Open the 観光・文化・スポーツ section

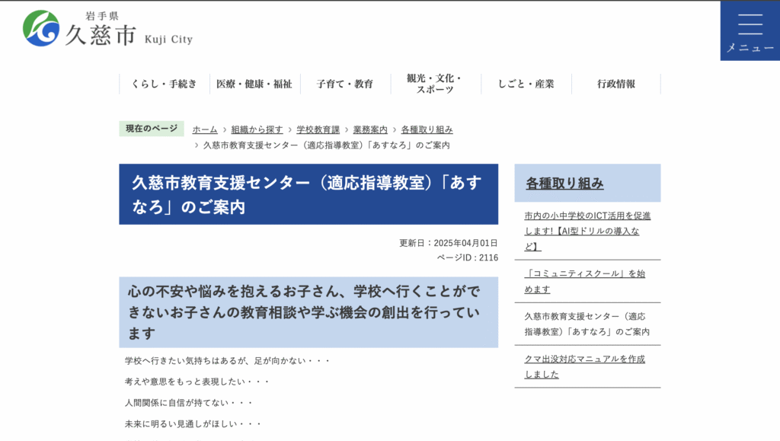click(436, 85)
